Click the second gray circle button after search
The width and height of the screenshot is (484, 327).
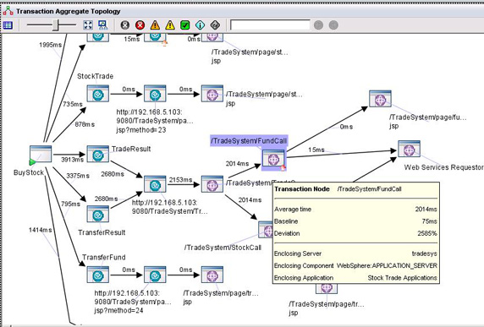pos(333,25)
